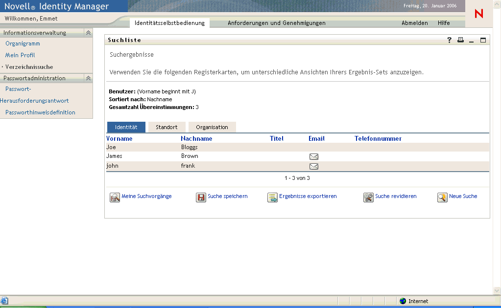Open Mein Profil in the sidebar
The image size is (501, 308).
coord(20,55)
